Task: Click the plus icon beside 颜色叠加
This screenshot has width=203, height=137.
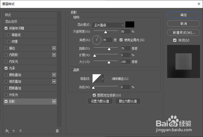Action: tap(54, 75)
